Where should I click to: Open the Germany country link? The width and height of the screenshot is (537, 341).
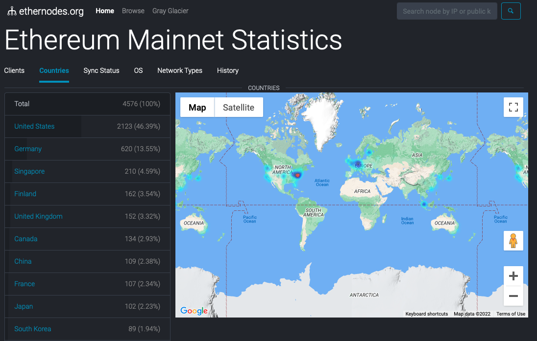tap(28, 149)
